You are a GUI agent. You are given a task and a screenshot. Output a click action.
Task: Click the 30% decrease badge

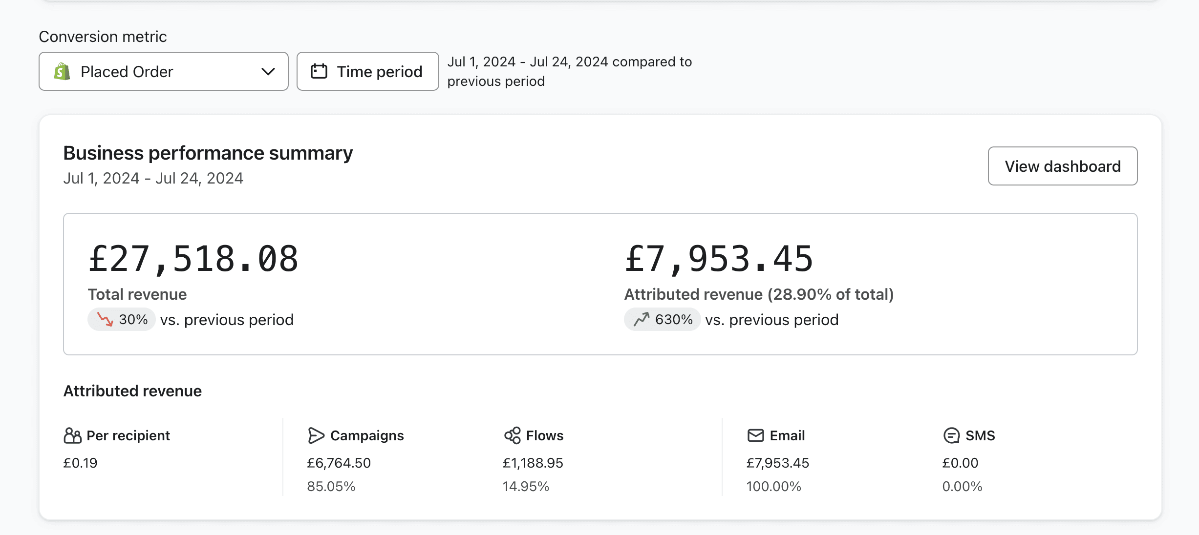click(x=122, y=319)
